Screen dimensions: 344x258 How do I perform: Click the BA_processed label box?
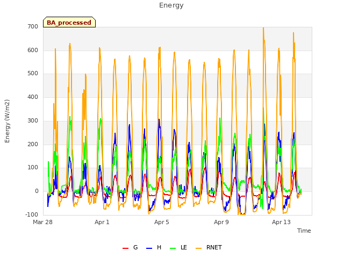[x=69, y=22]
